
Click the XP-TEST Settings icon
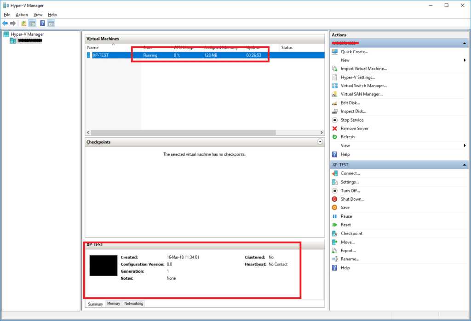pos(335,182)
